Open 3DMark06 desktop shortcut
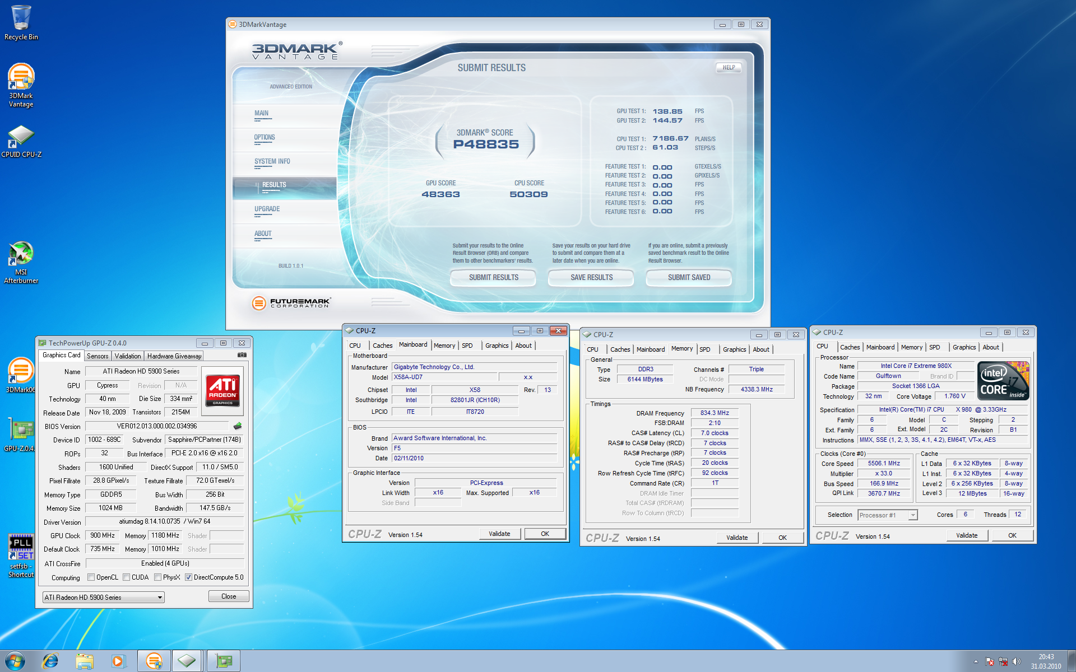 click(x=21, y=375)
